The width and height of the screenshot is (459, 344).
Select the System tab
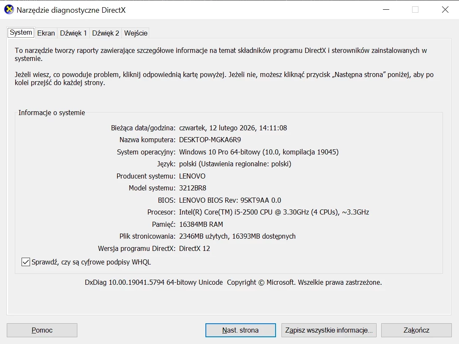click(21, 33)
